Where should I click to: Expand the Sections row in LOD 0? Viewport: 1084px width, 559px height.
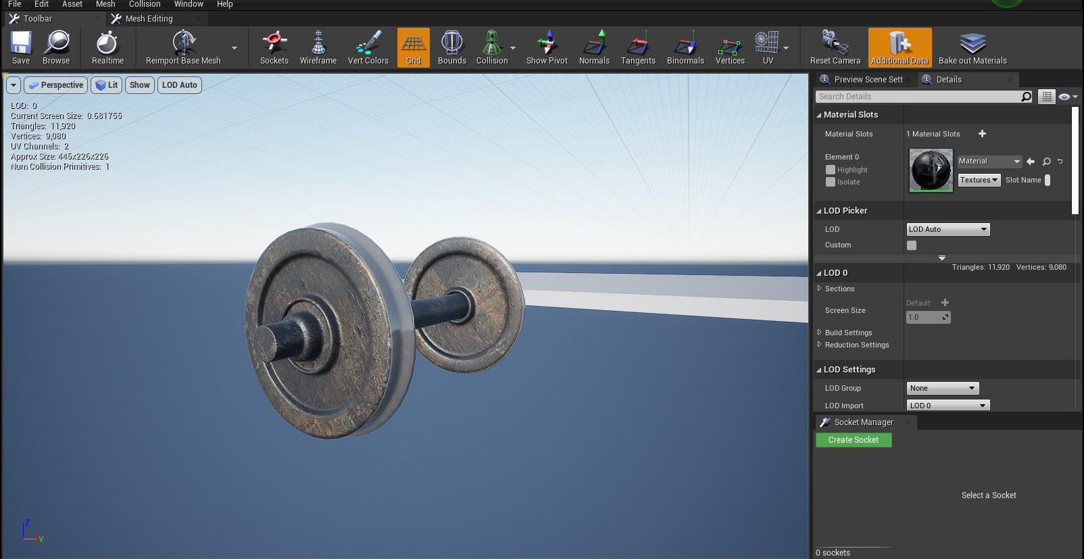coord(820,289)
